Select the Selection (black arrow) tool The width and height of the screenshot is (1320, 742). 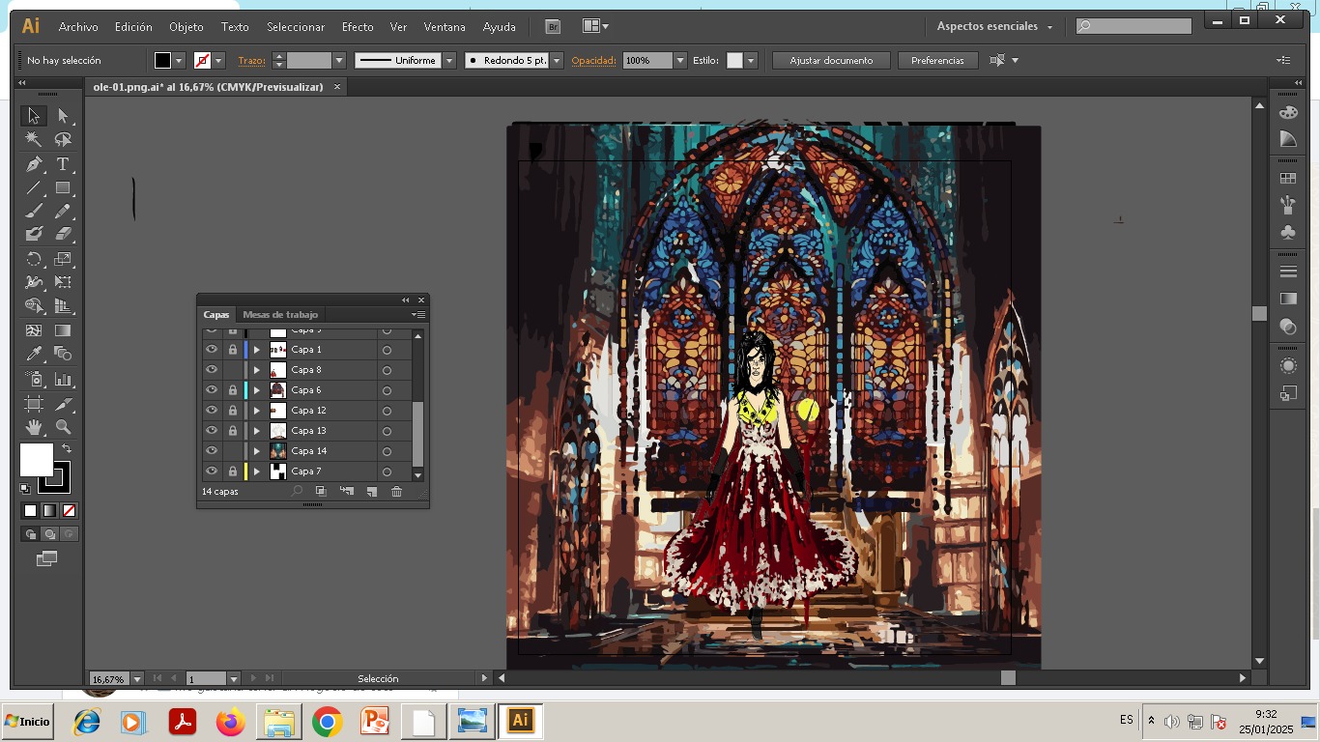tap(33, 116)
